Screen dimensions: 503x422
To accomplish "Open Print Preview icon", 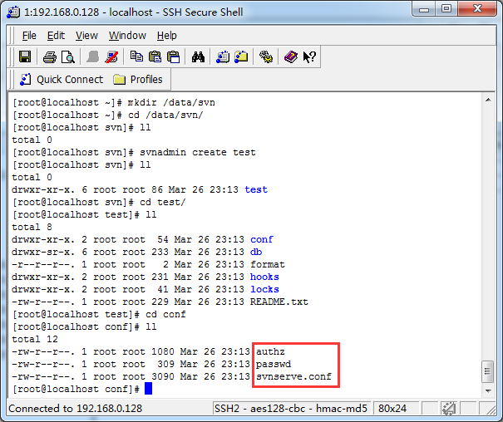I will 68,57.
